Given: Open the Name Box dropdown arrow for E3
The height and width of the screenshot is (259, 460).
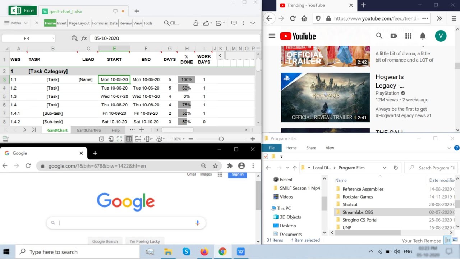Looking at the screenshot, I should coord(53,38).
